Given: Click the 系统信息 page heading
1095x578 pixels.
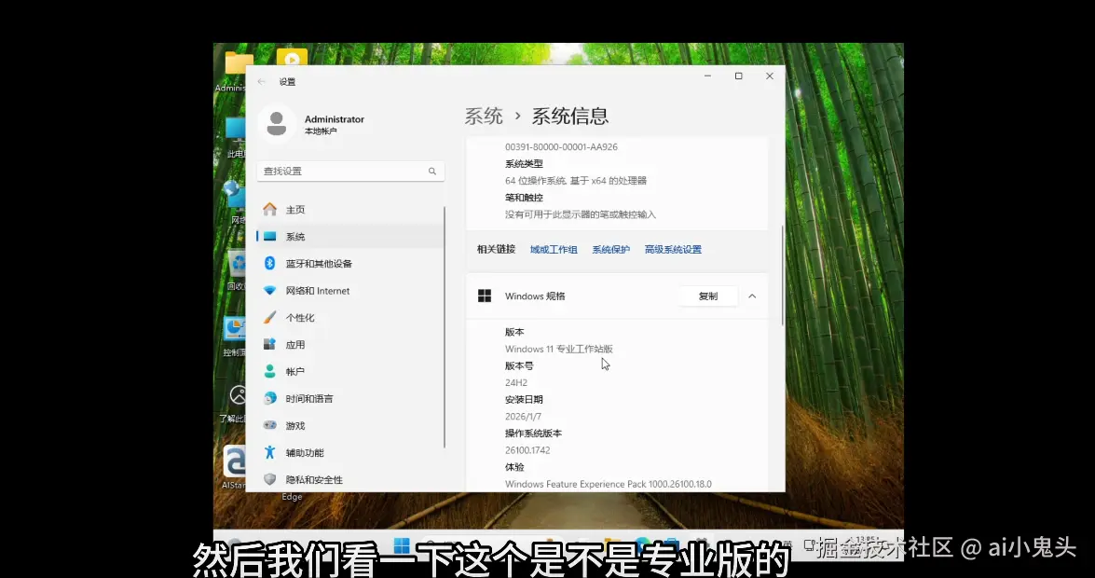Looking at the screenshot, I should (569, 116).
